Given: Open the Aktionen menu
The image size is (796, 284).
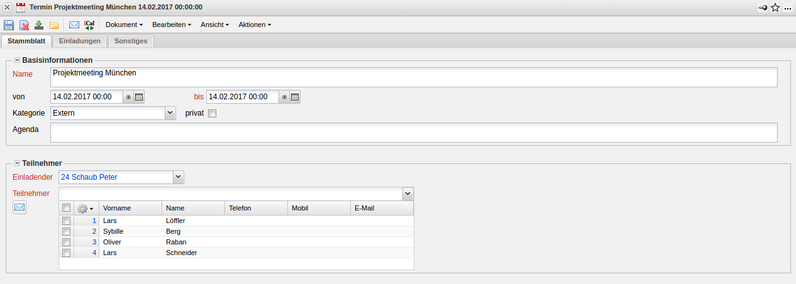Looking at the screenshot, I should coord(255,25).
